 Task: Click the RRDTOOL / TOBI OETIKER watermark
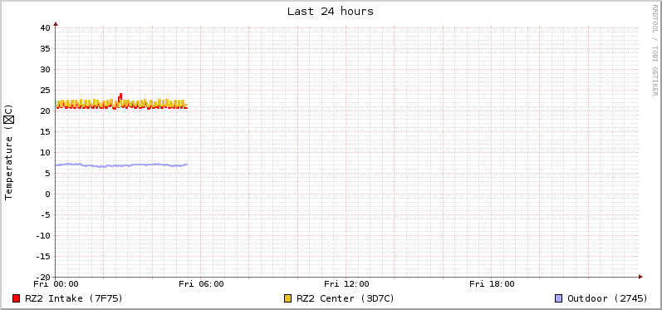click(x=655, y=50)
